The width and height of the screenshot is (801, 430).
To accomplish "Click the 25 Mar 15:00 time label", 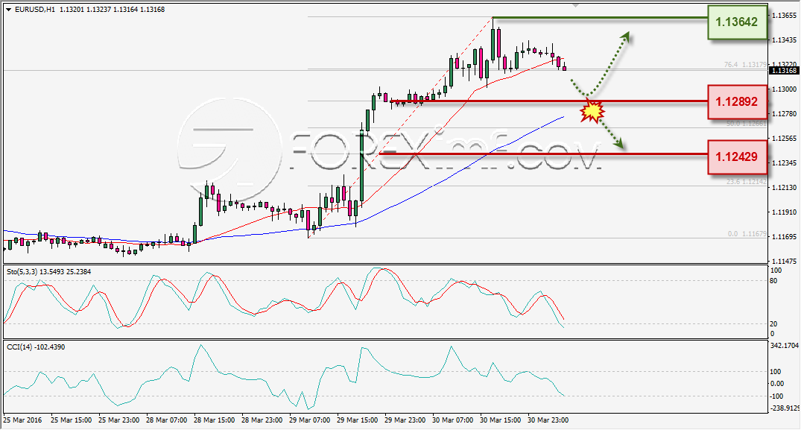I will pos(71,420).
